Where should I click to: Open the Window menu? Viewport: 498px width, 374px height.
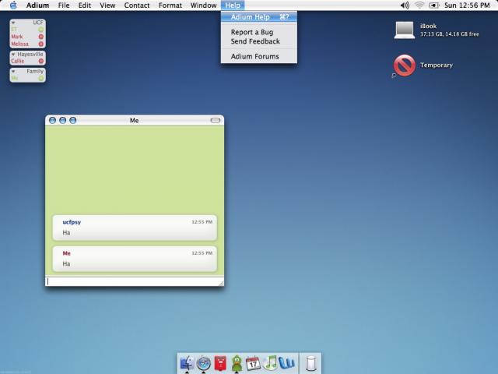pos(203,5)
